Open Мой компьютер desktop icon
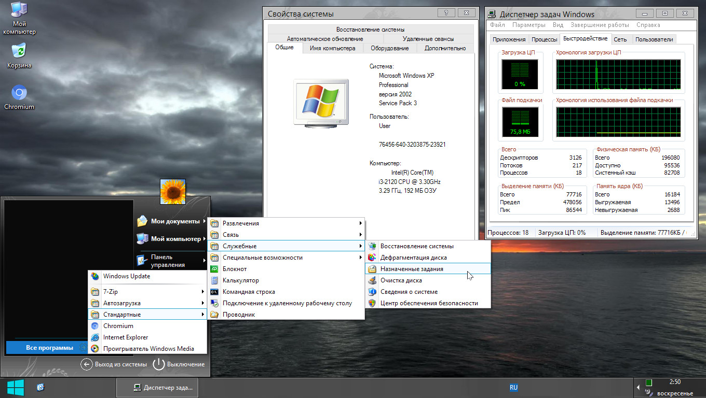The width and height of the screenshot is (706, 398). [x=19, y=18]
